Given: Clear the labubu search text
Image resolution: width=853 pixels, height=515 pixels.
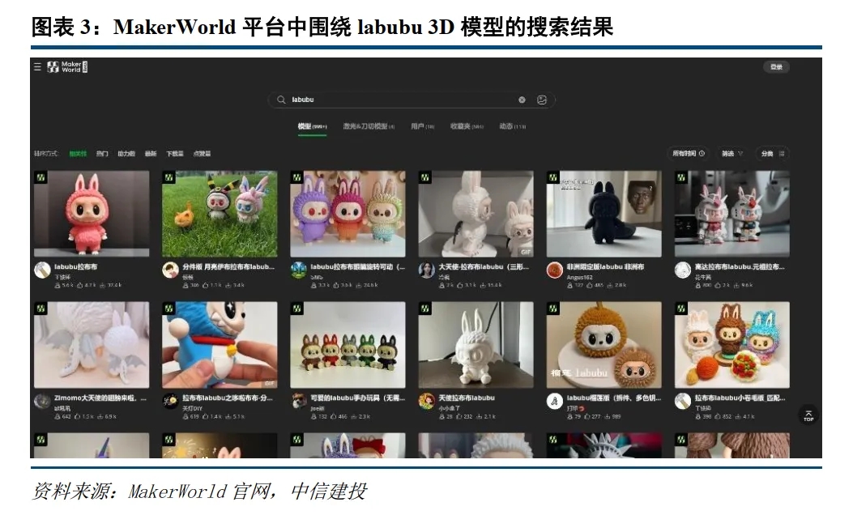Looking at the screenshot, I should pyautogui.click(x=522, y=100).
